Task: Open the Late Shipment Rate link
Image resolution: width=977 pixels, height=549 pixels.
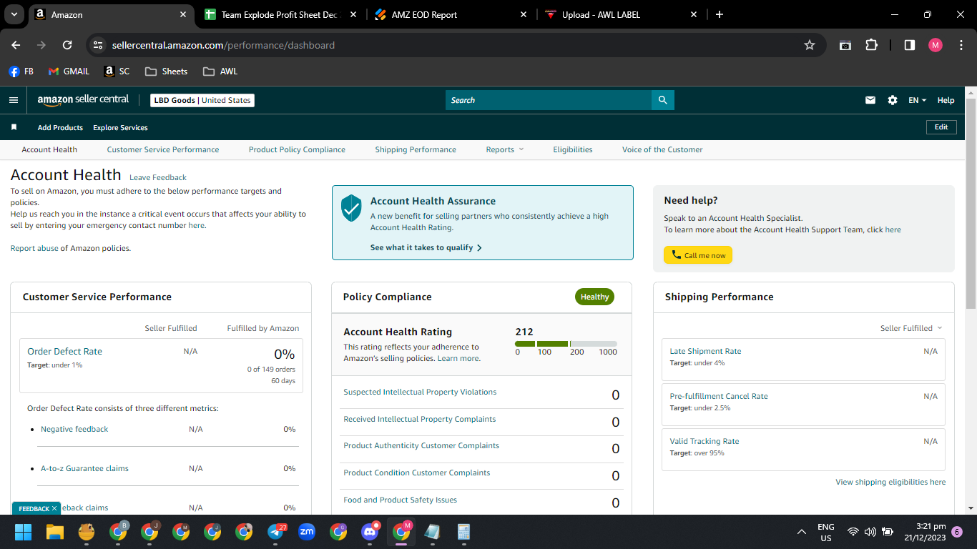Action: pyautogui.click(x=705, y=351)
